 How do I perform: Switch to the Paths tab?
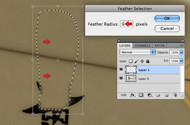click(160, 46)
